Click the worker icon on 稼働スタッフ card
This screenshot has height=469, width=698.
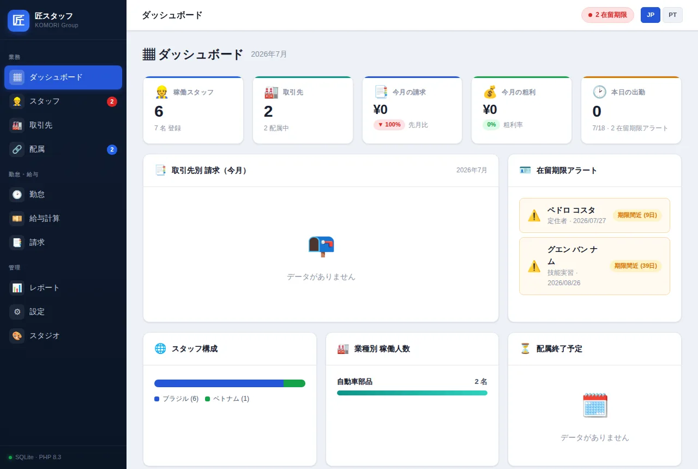coord(161,92)
